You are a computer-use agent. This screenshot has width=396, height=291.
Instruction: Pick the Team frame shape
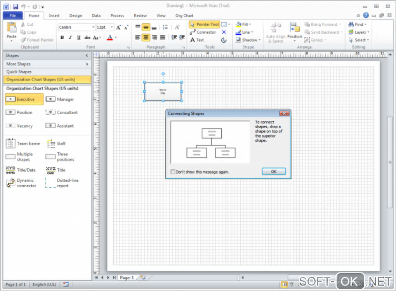[23, 144]
